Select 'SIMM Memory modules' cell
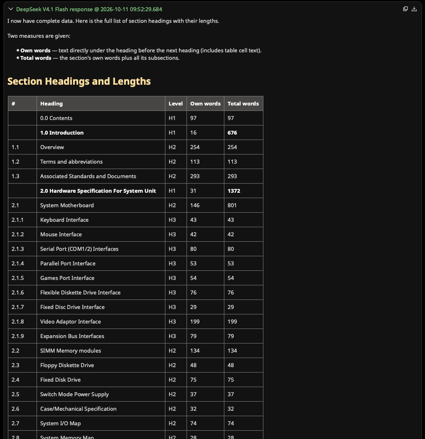 pyautogui.click(x=101, y=351)
